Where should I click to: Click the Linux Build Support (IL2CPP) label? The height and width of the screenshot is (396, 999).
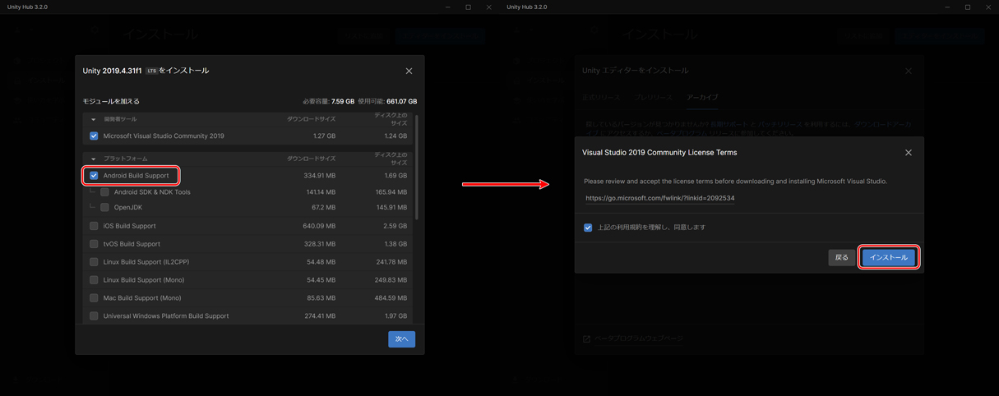(146, 262)
